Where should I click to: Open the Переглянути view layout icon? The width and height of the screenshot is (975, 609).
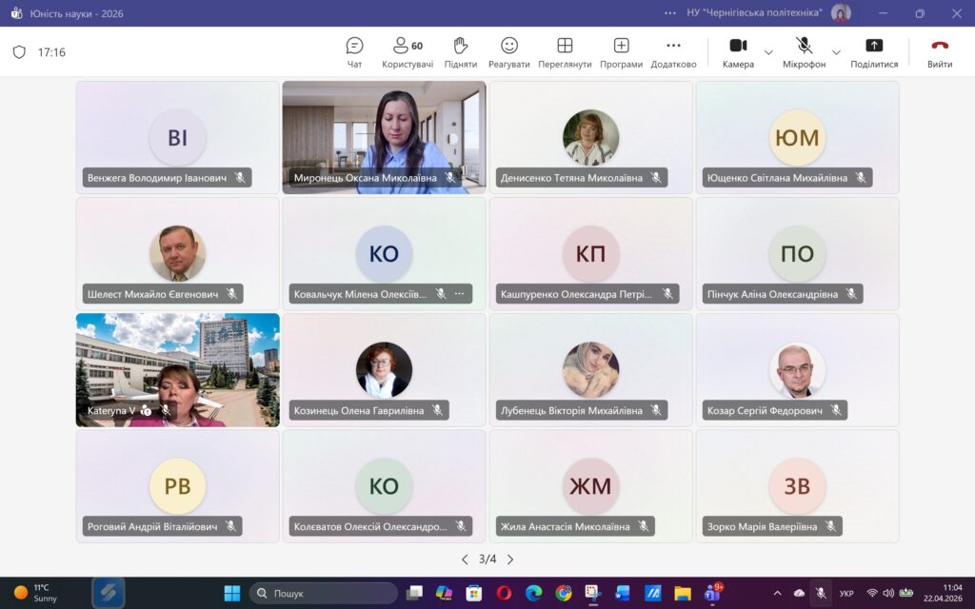coord(565,46)
